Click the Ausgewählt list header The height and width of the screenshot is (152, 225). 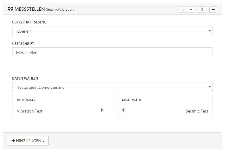[165, 100]
